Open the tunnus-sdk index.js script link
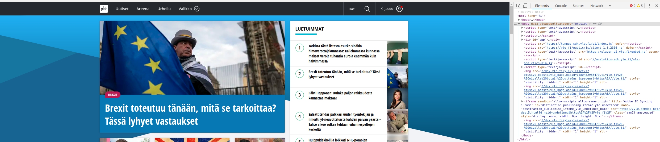This screenshot has height=142, width=660. pos(579,44)
